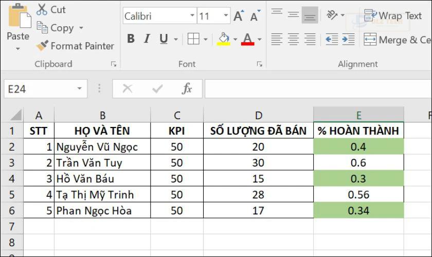The height and width of the screenshot is (257, 432).
Task: Select column C header
Action: 177,115
